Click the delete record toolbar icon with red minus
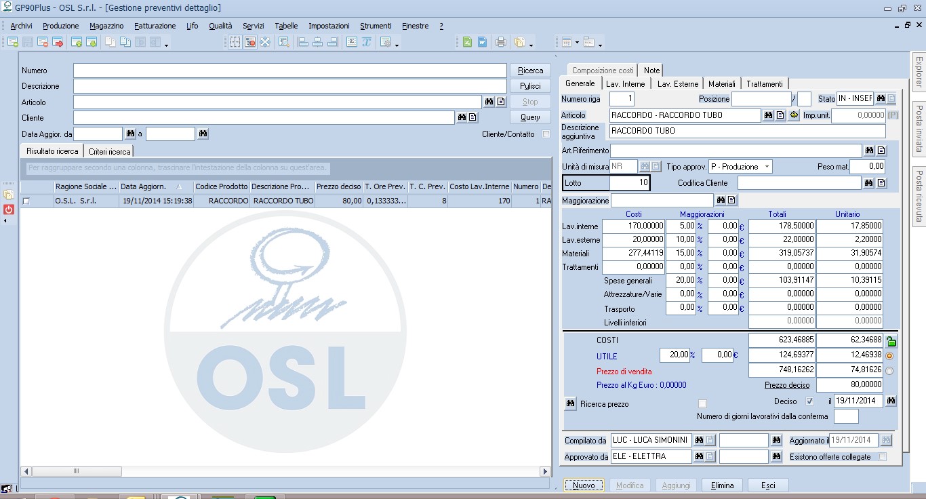The height and width of the screenshot is (499, 926). (x=42, y=42)
